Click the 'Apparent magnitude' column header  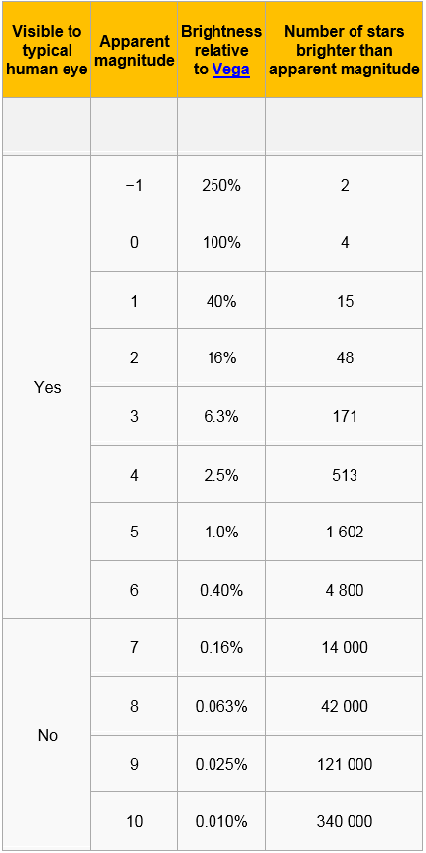coord(134,50)
